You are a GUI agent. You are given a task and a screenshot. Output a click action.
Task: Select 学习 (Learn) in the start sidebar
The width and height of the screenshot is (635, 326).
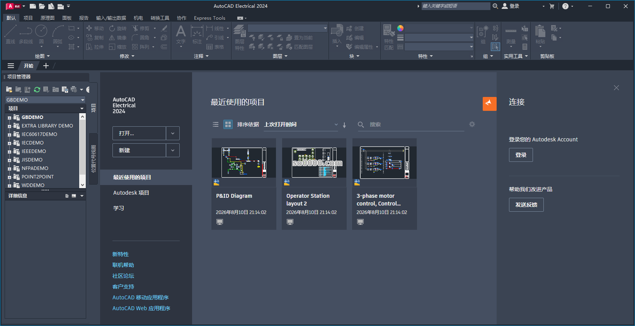click(x=119, y=208)
